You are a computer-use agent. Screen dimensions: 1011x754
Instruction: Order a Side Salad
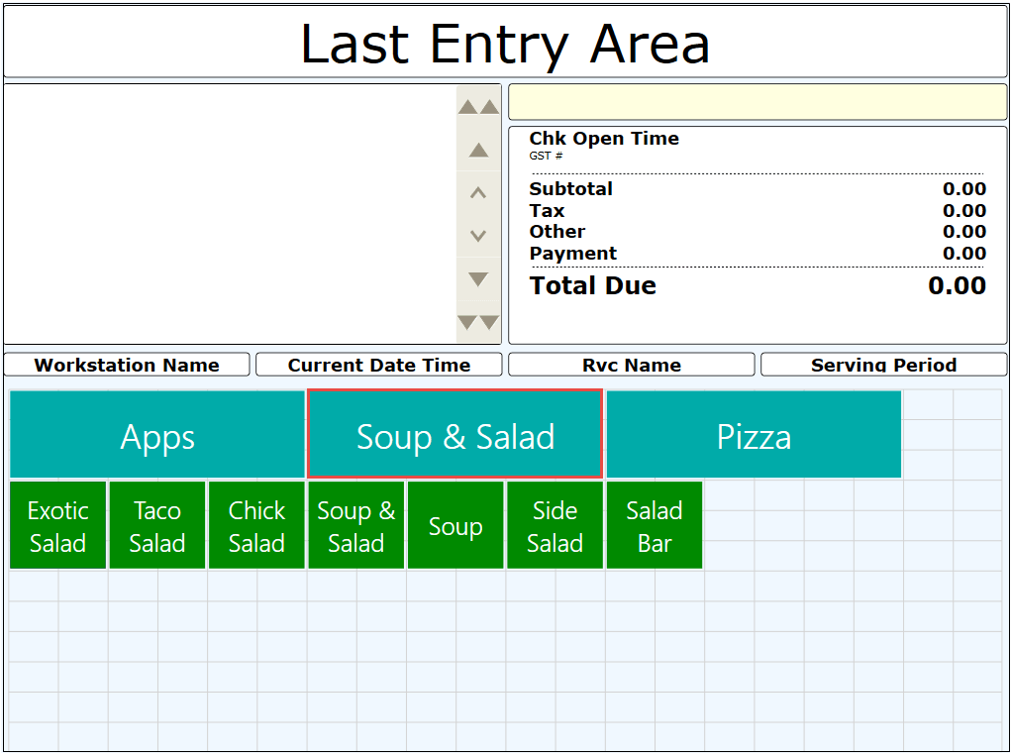pyautogui.click(x=555, y=526)
